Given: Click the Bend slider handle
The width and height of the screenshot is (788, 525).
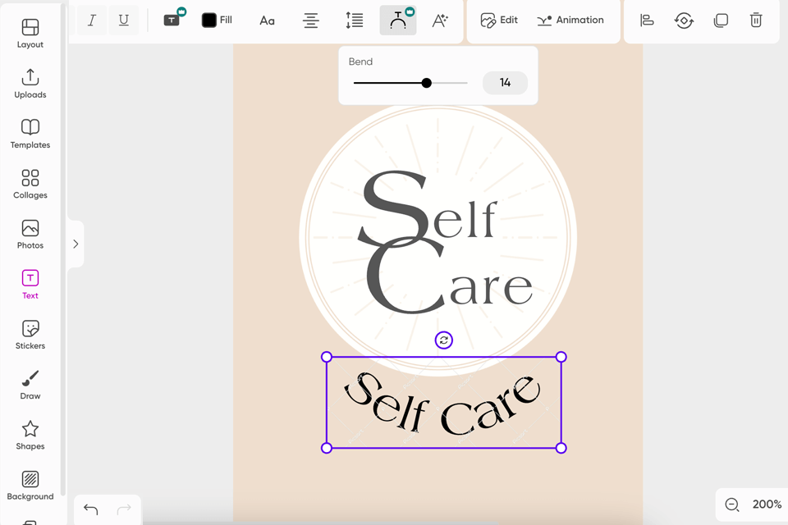Looking at the screenshot, I should (426, 83).
